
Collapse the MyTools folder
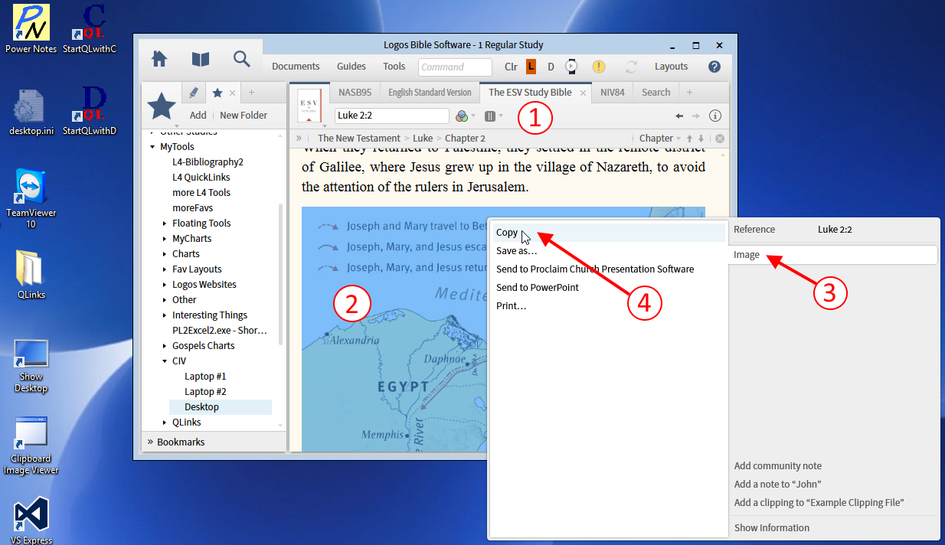pyautogui.click(x=152, y=147)
